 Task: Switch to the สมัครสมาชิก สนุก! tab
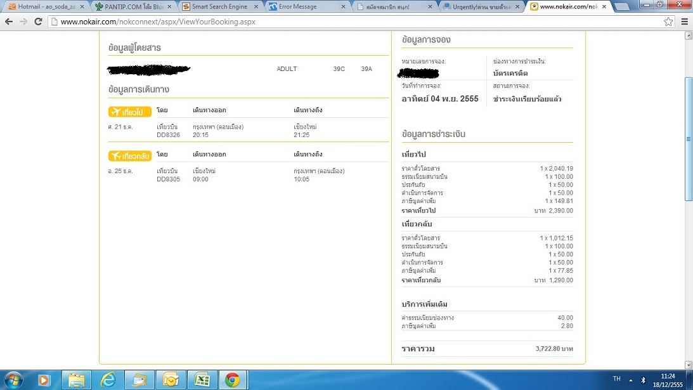(393, 6)
